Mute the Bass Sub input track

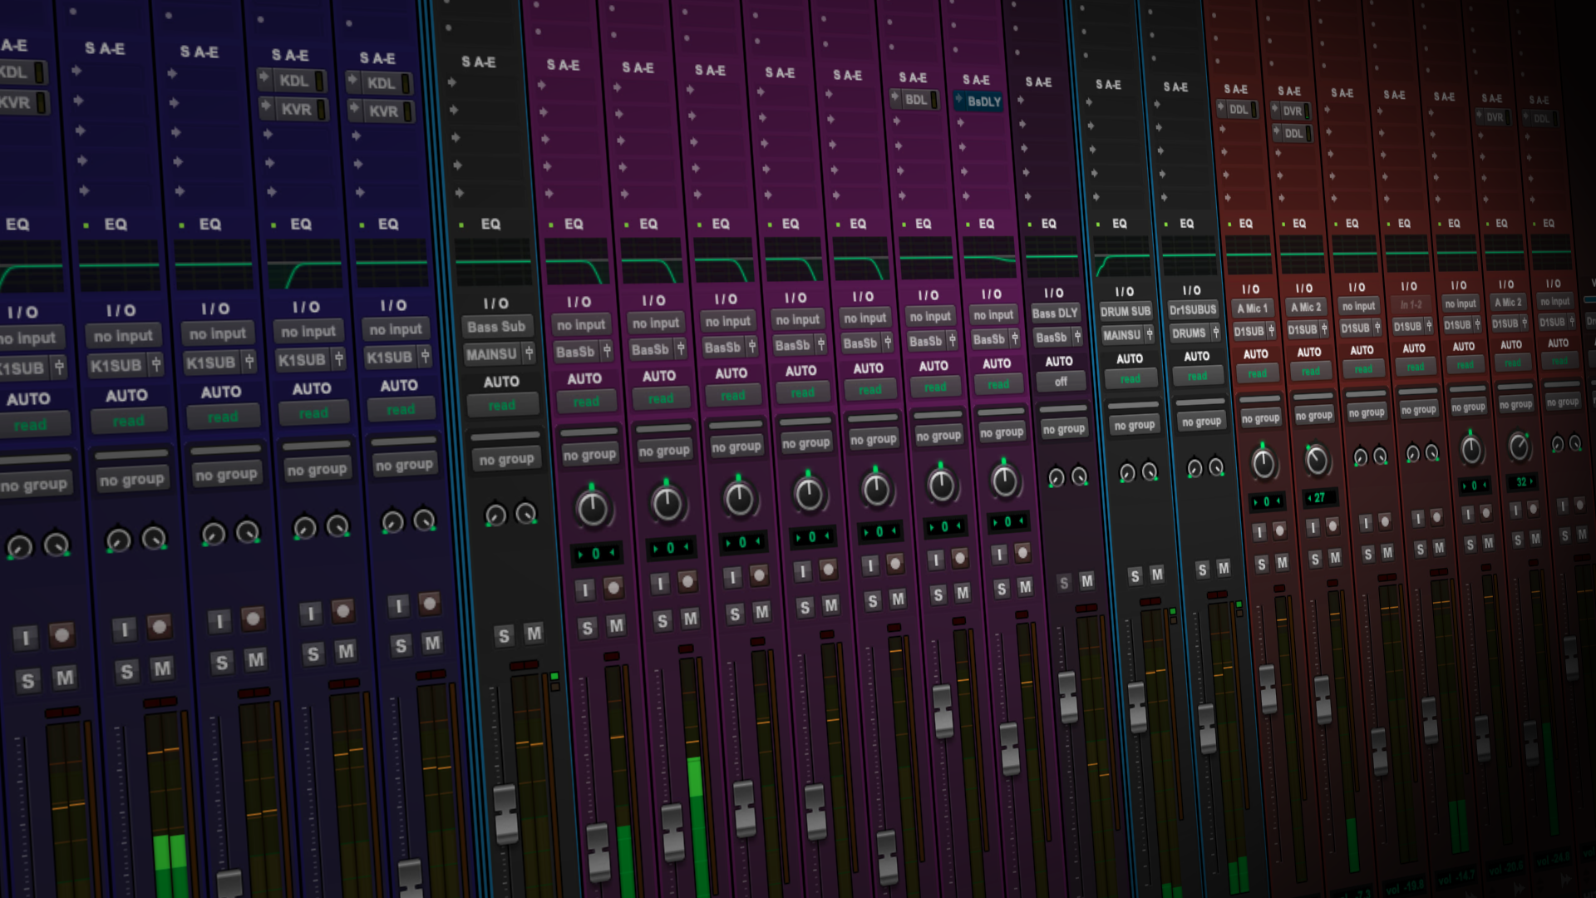click(534, 634)
